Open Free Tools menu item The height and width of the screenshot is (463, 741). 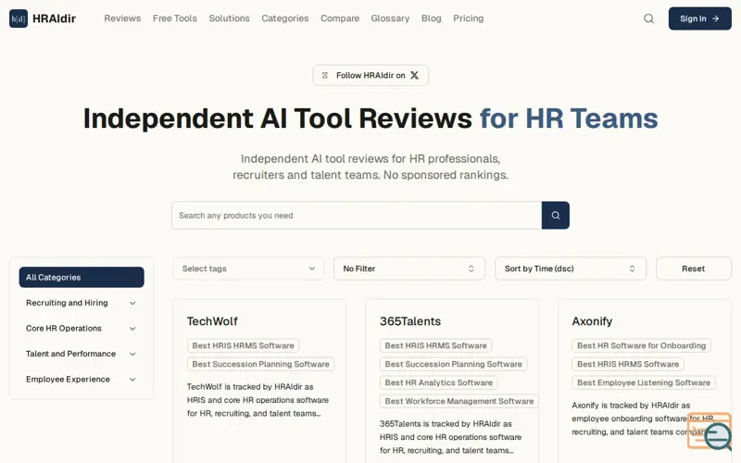pyautogui.click(x=175, y=19)
